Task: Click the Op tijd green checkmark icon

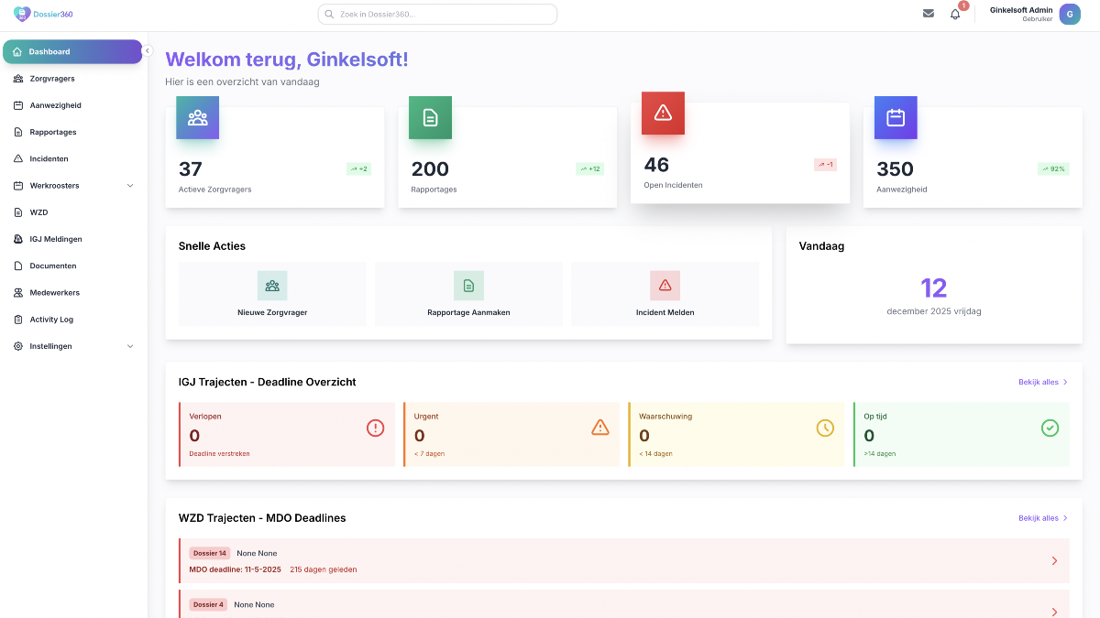Action: 1050,428
